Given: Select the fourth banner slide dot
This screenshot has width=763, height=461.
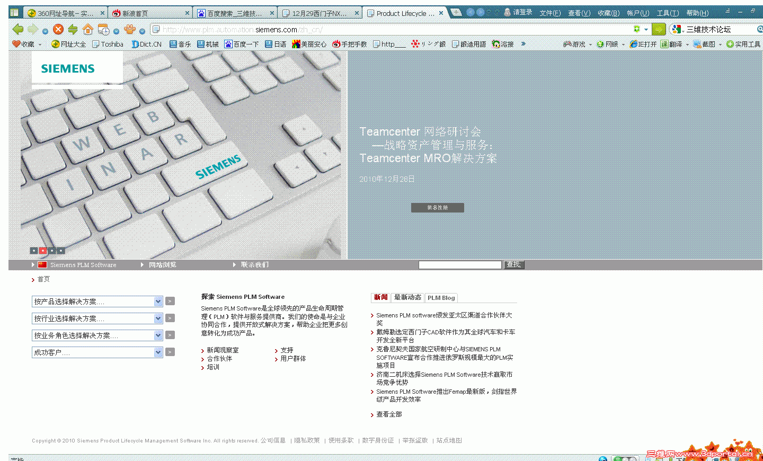Looking at the screenshot, I should 61,251.
